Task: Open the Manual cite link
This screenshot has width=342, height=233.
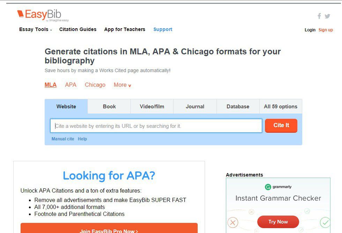Action: point(63,139)
